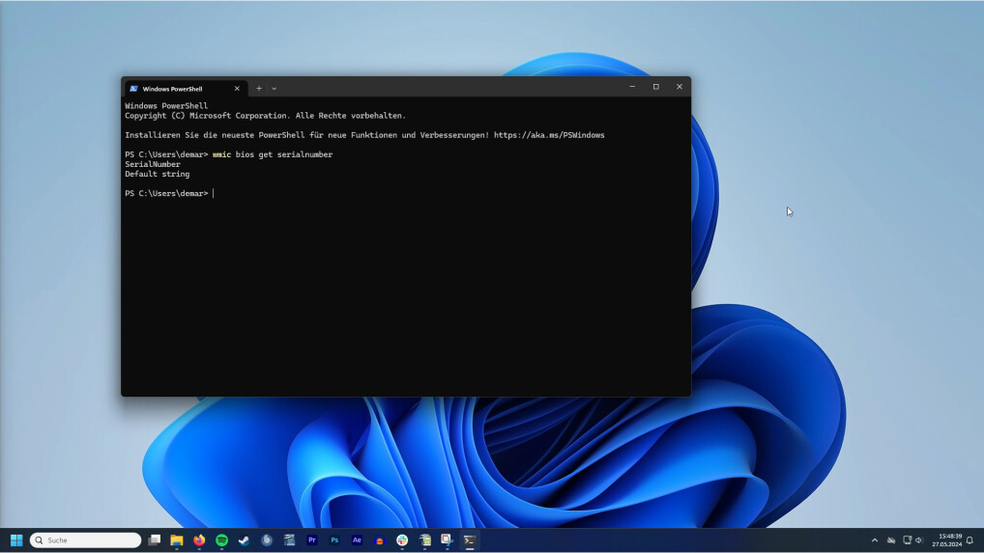Expand the new tab profile dropdown

click(x=274, y=88)
